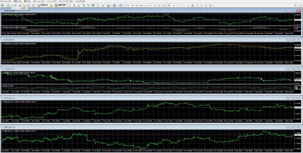
Task: Open MetaEditor with the yellow book icon
Action: point(51,5)
